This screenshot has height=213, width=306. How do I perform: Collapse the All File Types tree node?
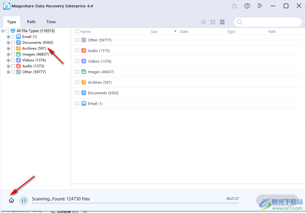(3, 31)
